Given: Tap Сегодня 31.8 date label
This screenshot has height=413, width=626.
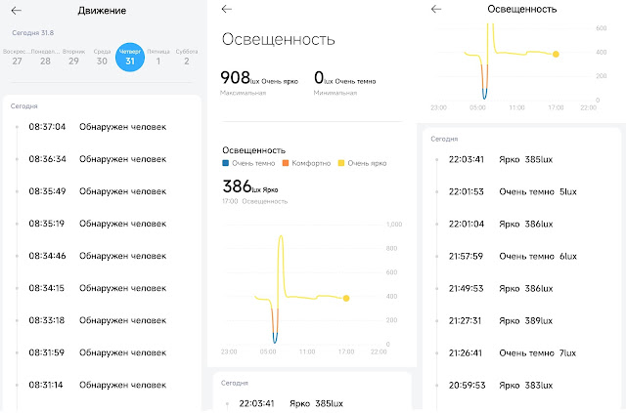Looking at the screenshot, I should [32, 32].
